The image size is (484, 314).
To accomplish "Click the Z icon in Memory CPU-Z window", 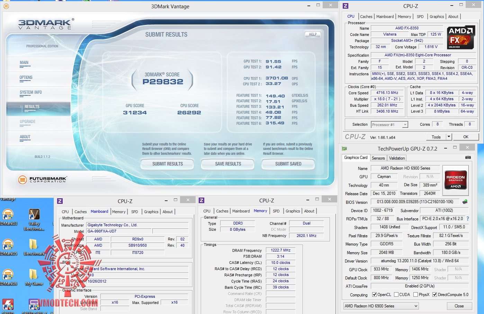I will pos(201,200).
